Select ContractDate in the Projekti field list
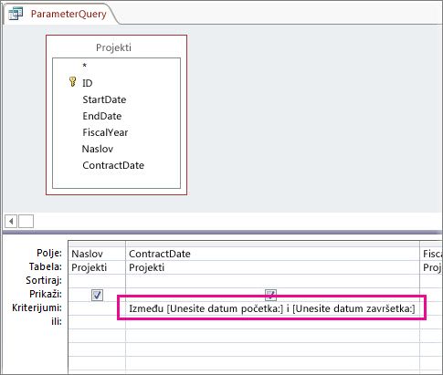The image size is (443, 375). coord(113,165)
